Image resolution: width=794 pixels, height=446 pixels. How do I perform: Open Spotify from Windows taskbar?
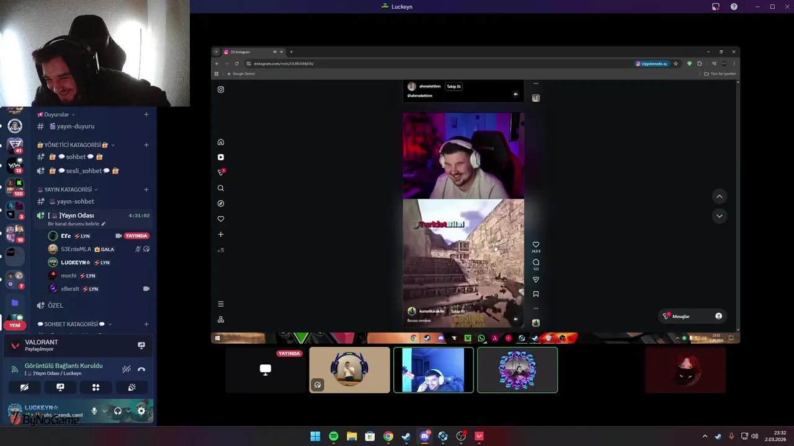pyautogui.click(x=333, y=436)
